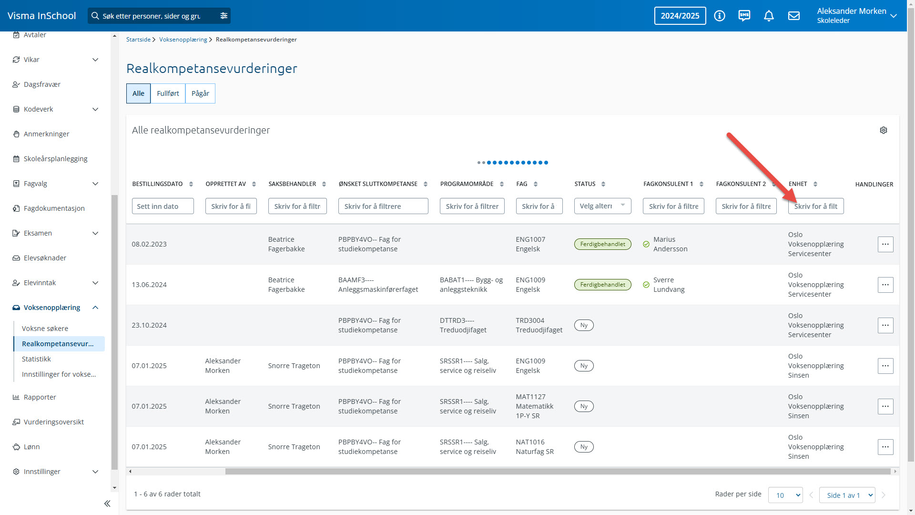The height and width of the screenshot is (515, 915).
Task: Click search filter sliders icon
Action: pos(224,16)
